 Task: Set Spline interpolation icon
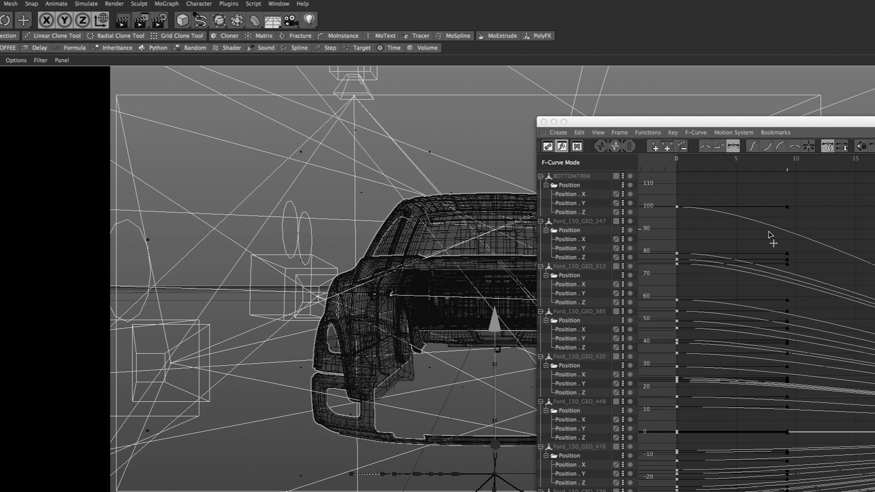pos(733,146)
